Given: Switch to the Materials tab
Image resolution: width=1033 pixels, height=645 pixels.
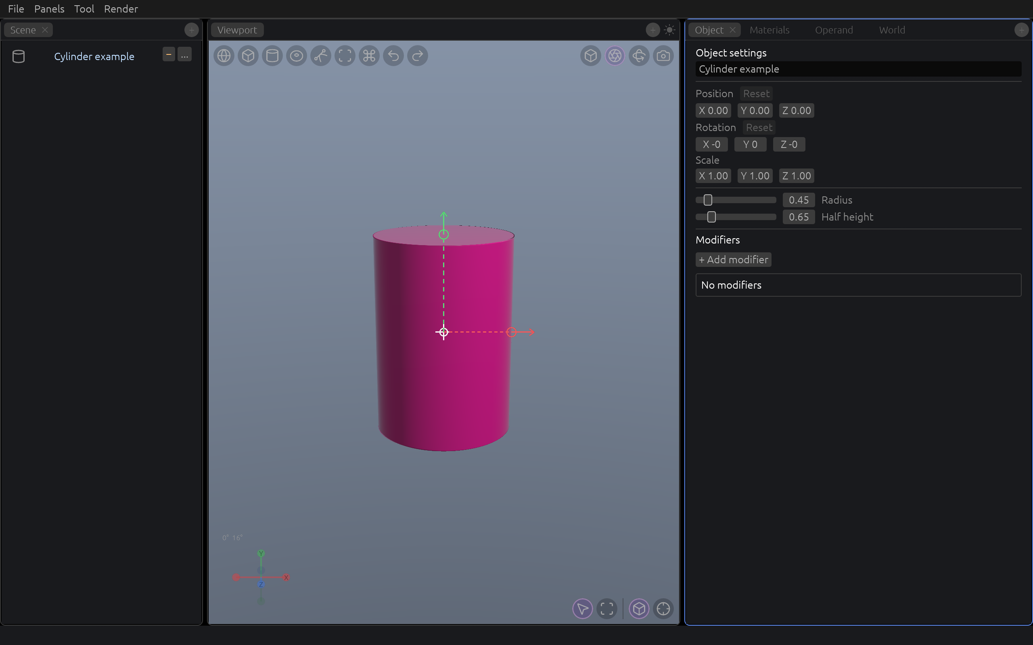Looking at the screenshot, I should [769, 30].
